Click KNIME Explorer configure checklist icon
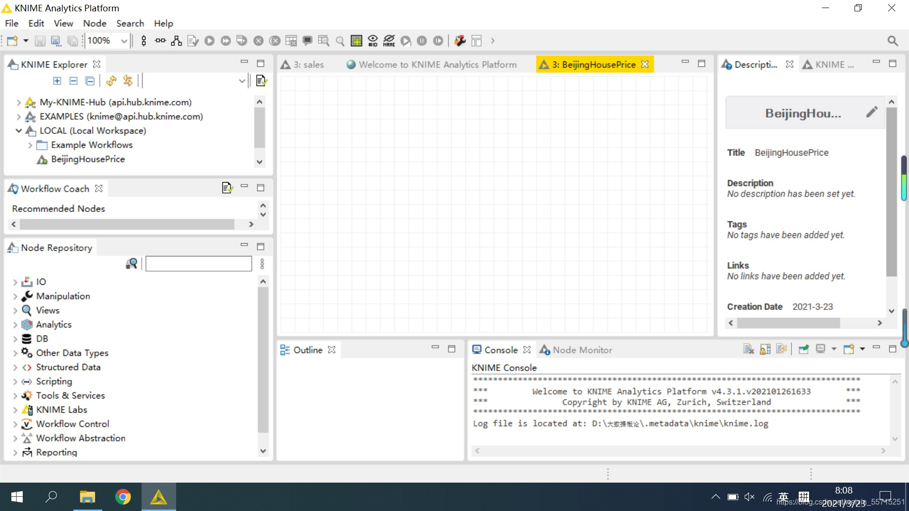Viewport: 909px width, 511px height. [x=261, y=81]
